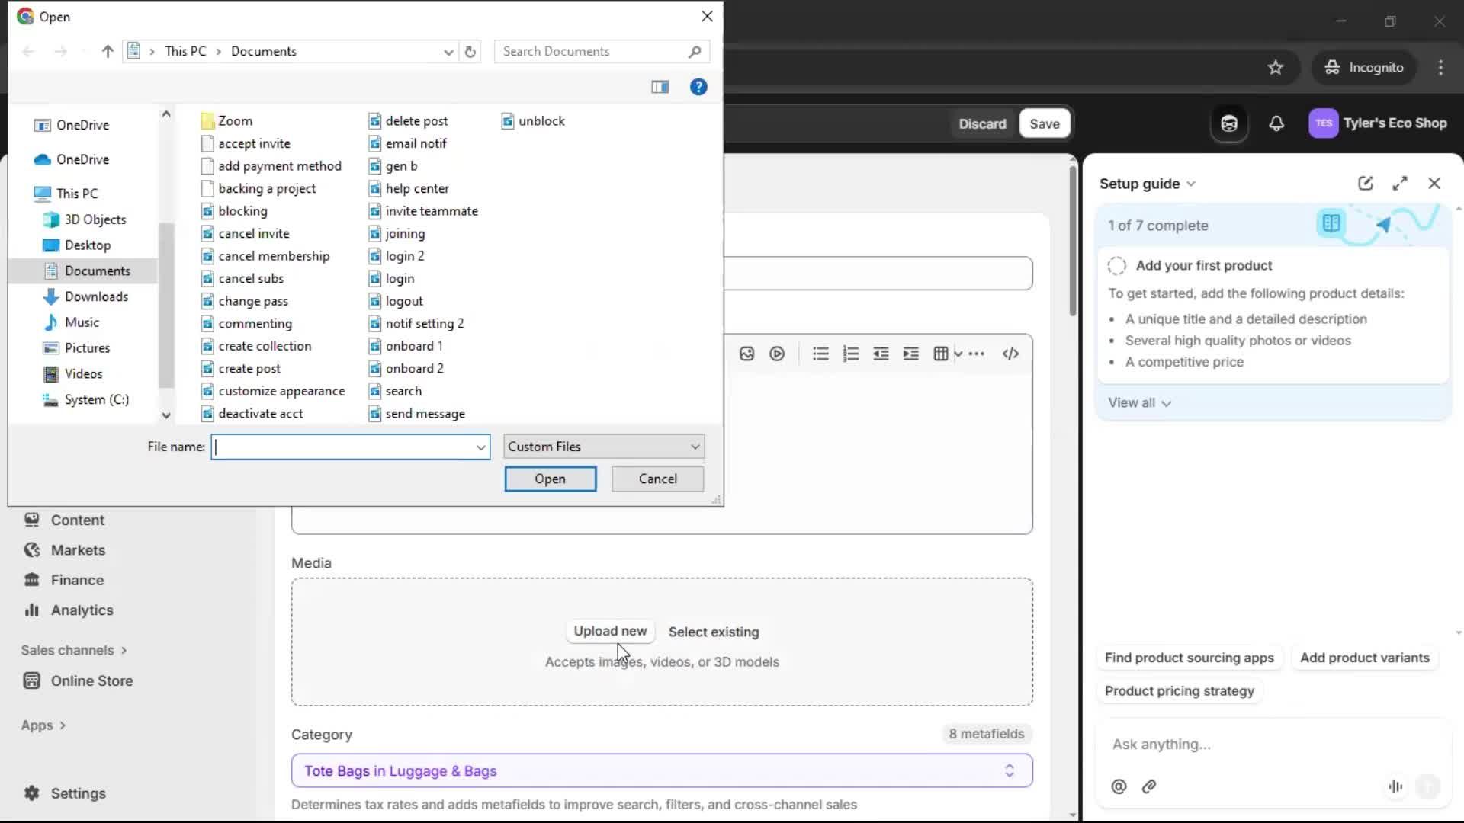This screenshot has height=823, width=1464.
Task: Open the code view with the </> icon
Action: click(x=1010, y=353)
